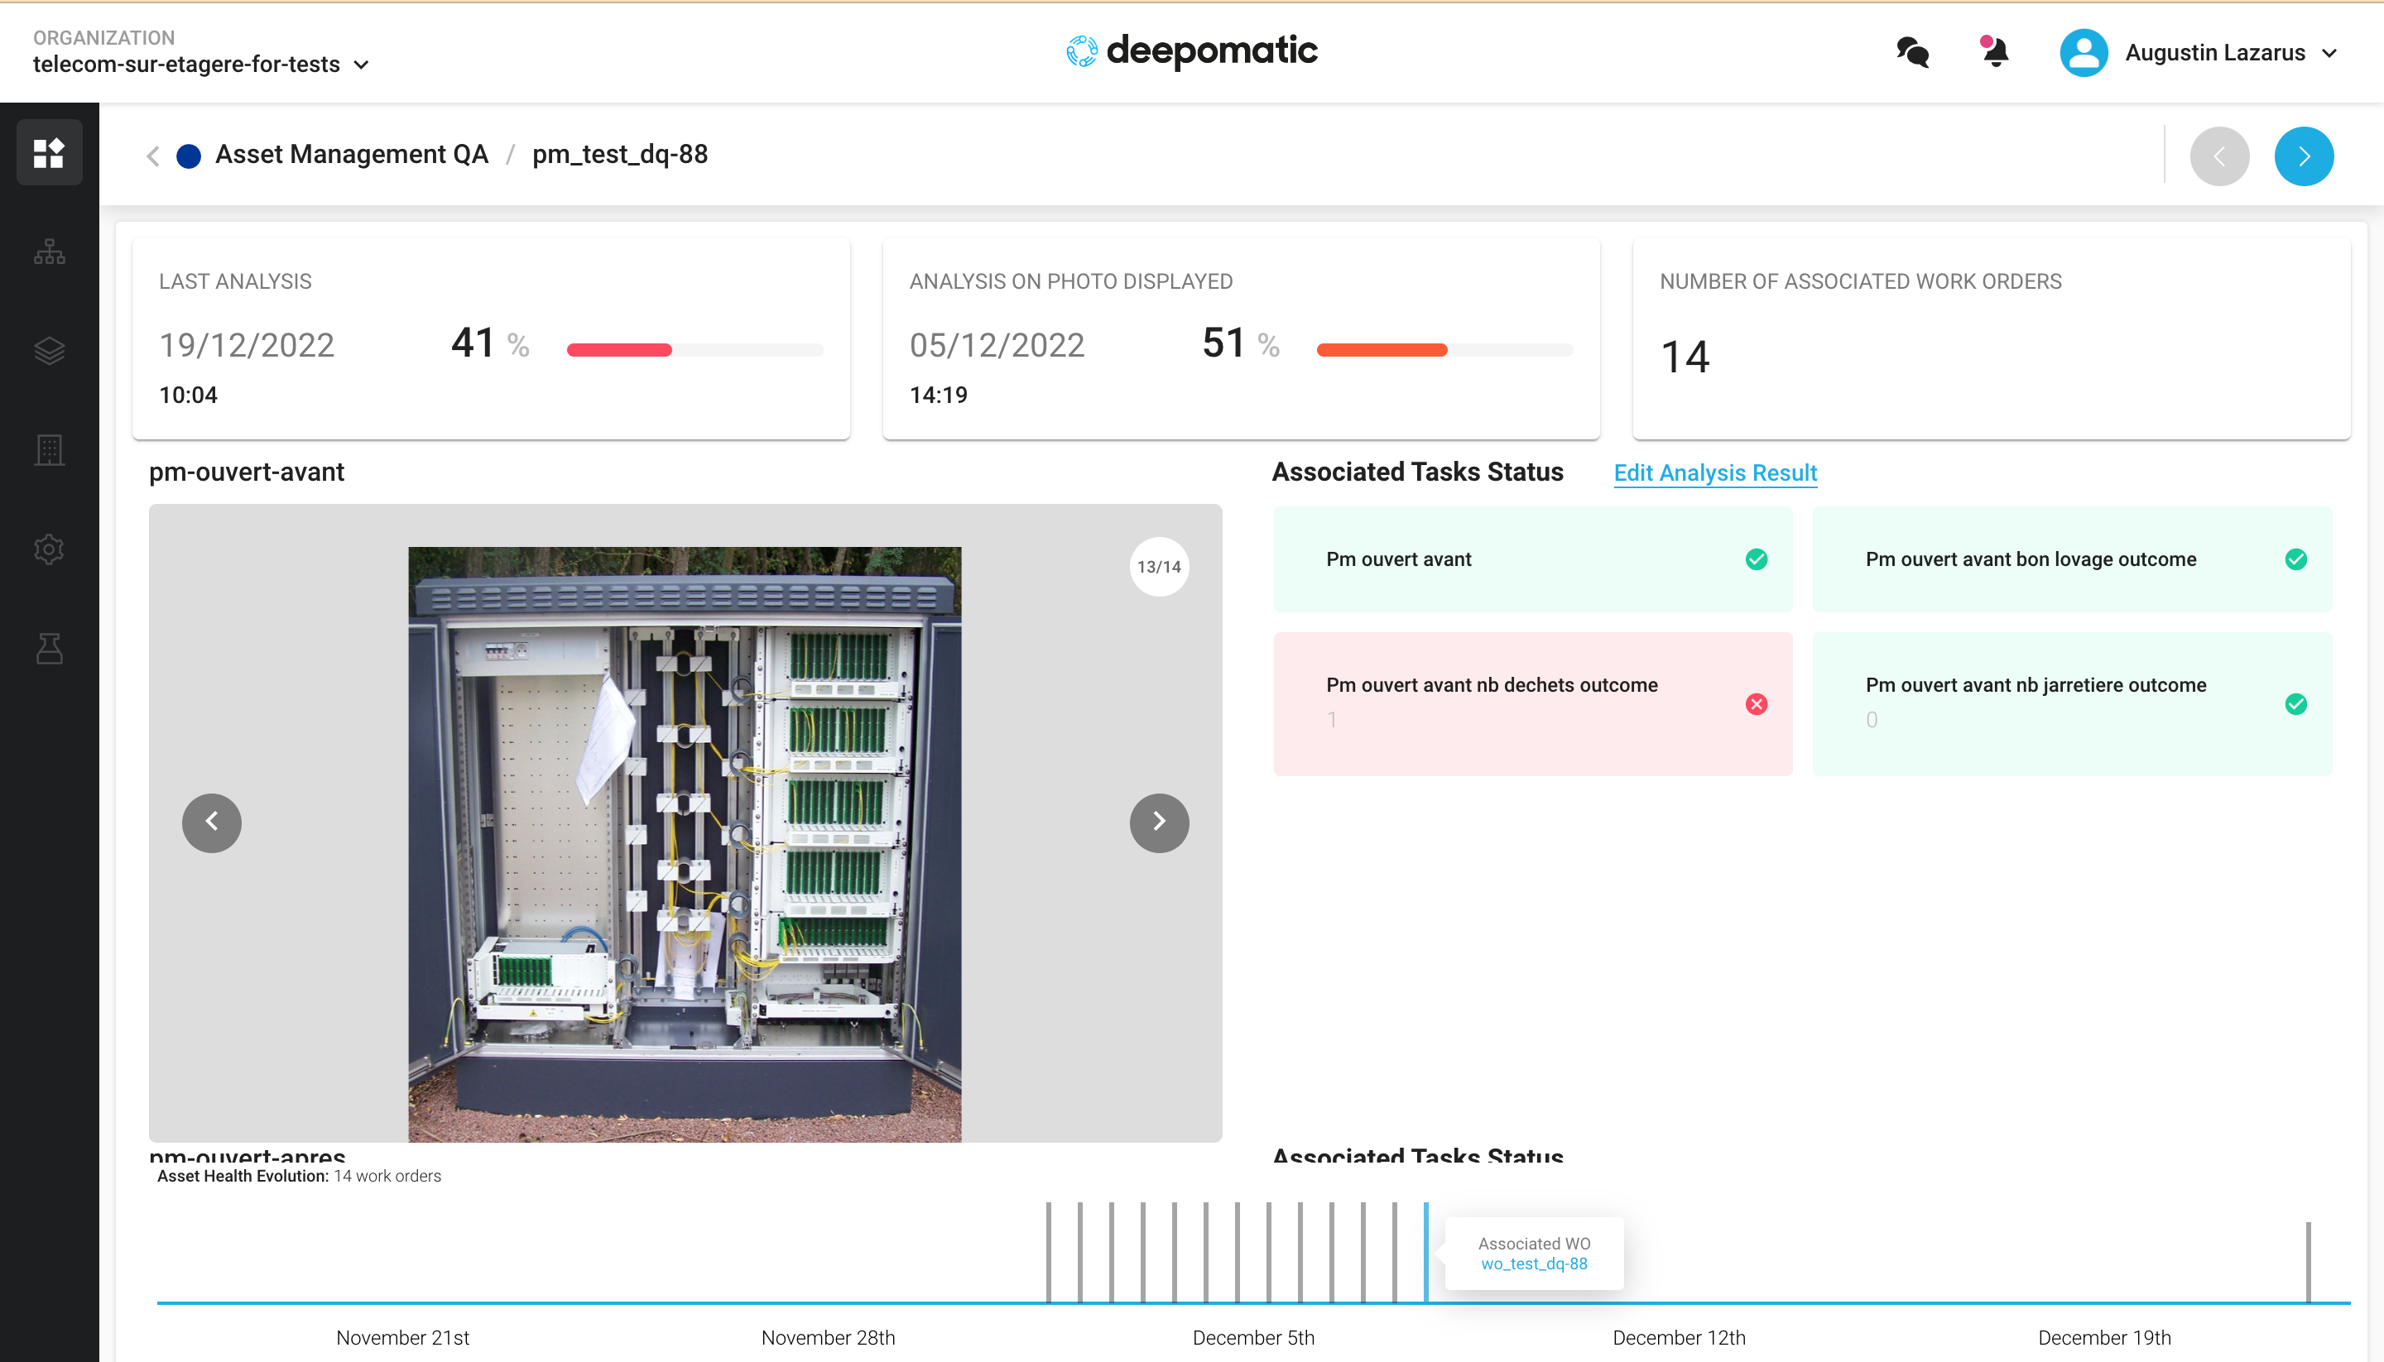
Task: Click Edit Analysis Result link
Action: click(1714, 472)
